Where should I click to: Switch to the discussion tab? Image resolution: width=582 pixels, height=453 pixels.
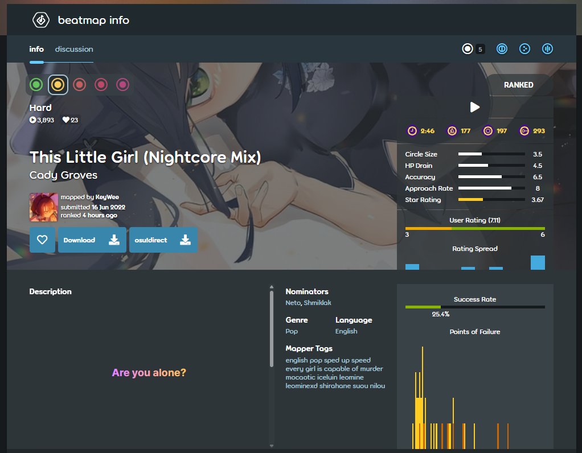pyautogui.click(x=74, y=49)
